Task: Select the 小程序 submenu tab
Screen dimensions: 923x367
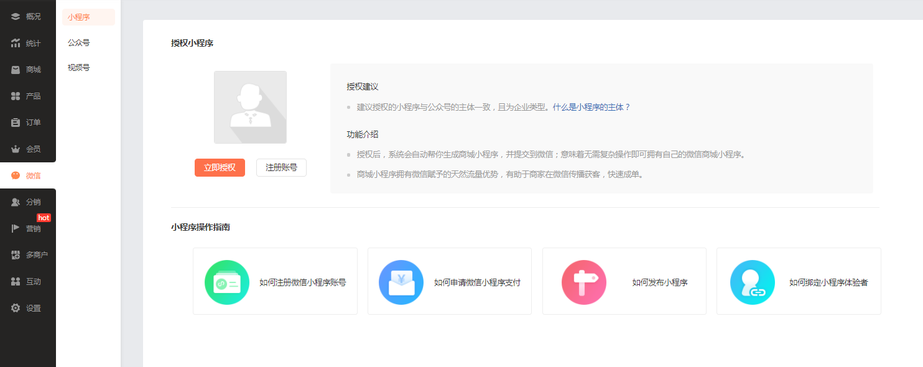Action: tap(88, 17)
